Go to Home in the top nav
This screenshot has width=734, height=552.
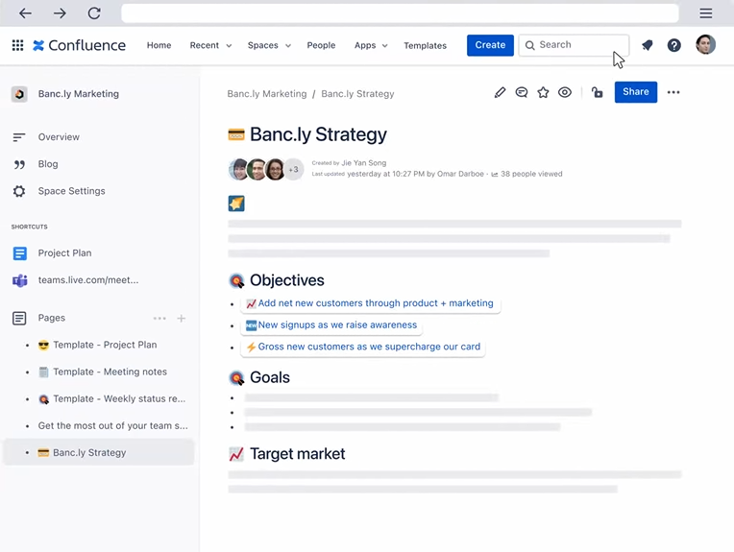159,45
